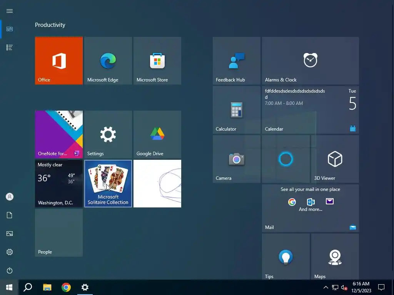
Task: Open the user account menu
Action: point(10,197)
